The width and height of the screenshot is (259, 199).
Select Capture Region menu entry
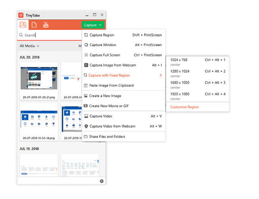123,35
